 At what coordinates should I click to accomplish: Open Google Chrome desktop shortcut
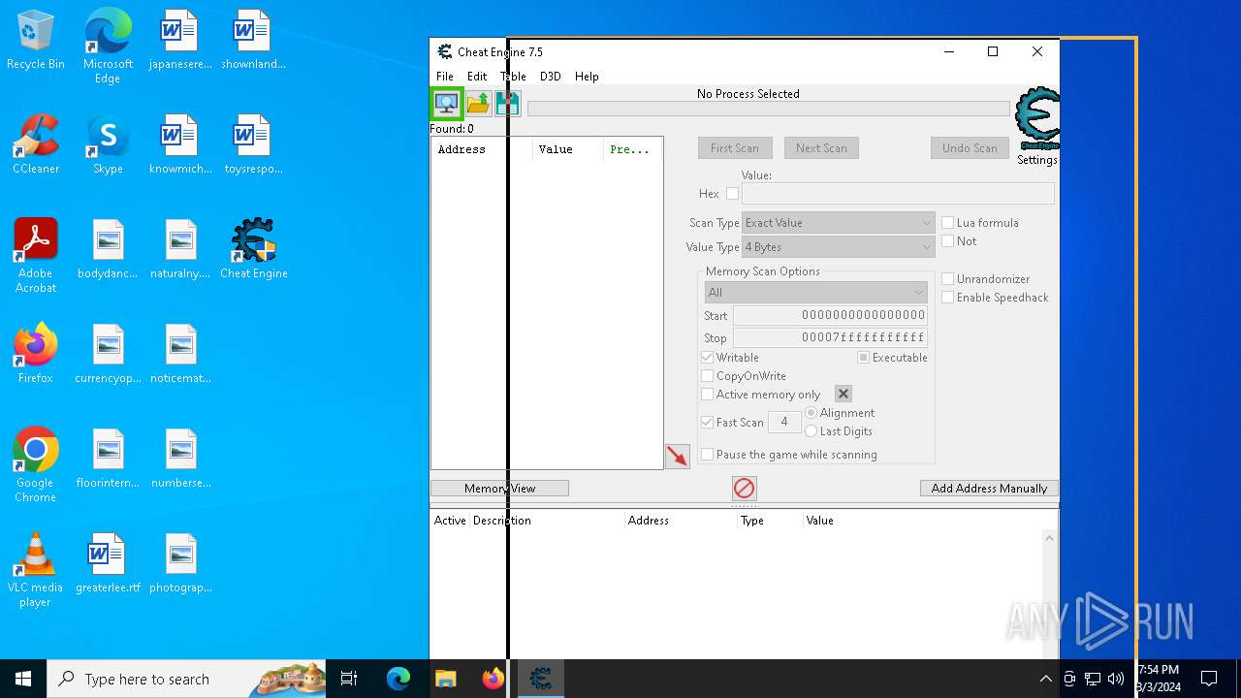pos(36,465)
